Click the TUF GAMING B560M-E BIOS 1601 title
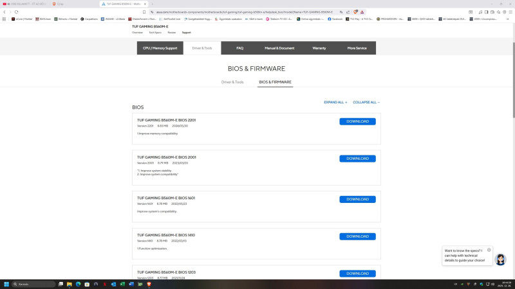This screenshot has height=289, width=515. click(x=166, y=198)
